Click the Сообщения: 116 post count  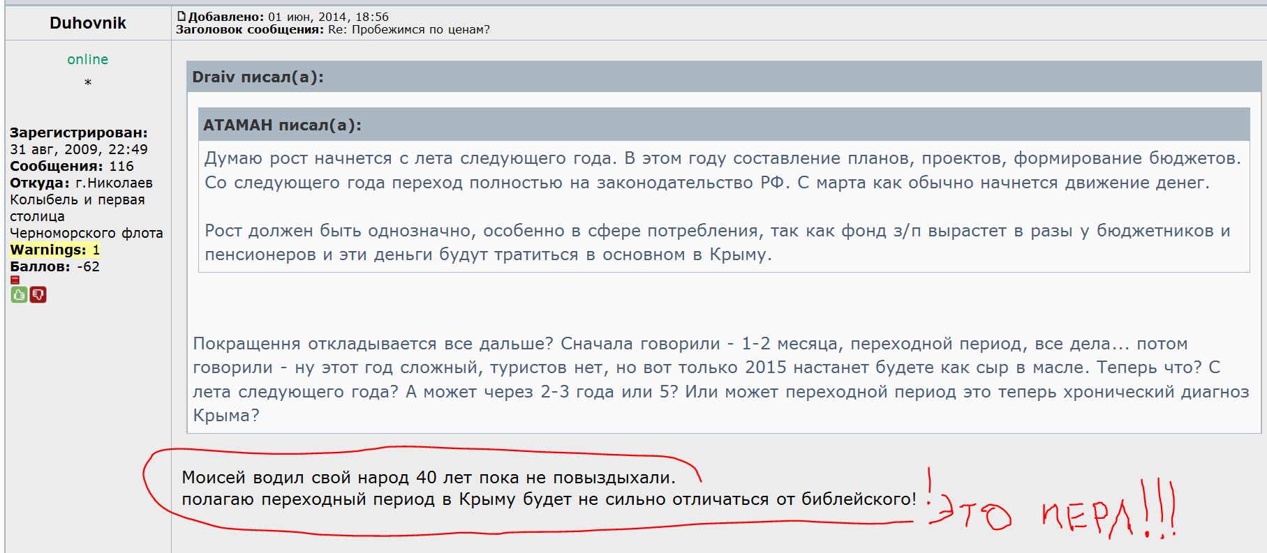pyautogui.click(x=71, y=166)
